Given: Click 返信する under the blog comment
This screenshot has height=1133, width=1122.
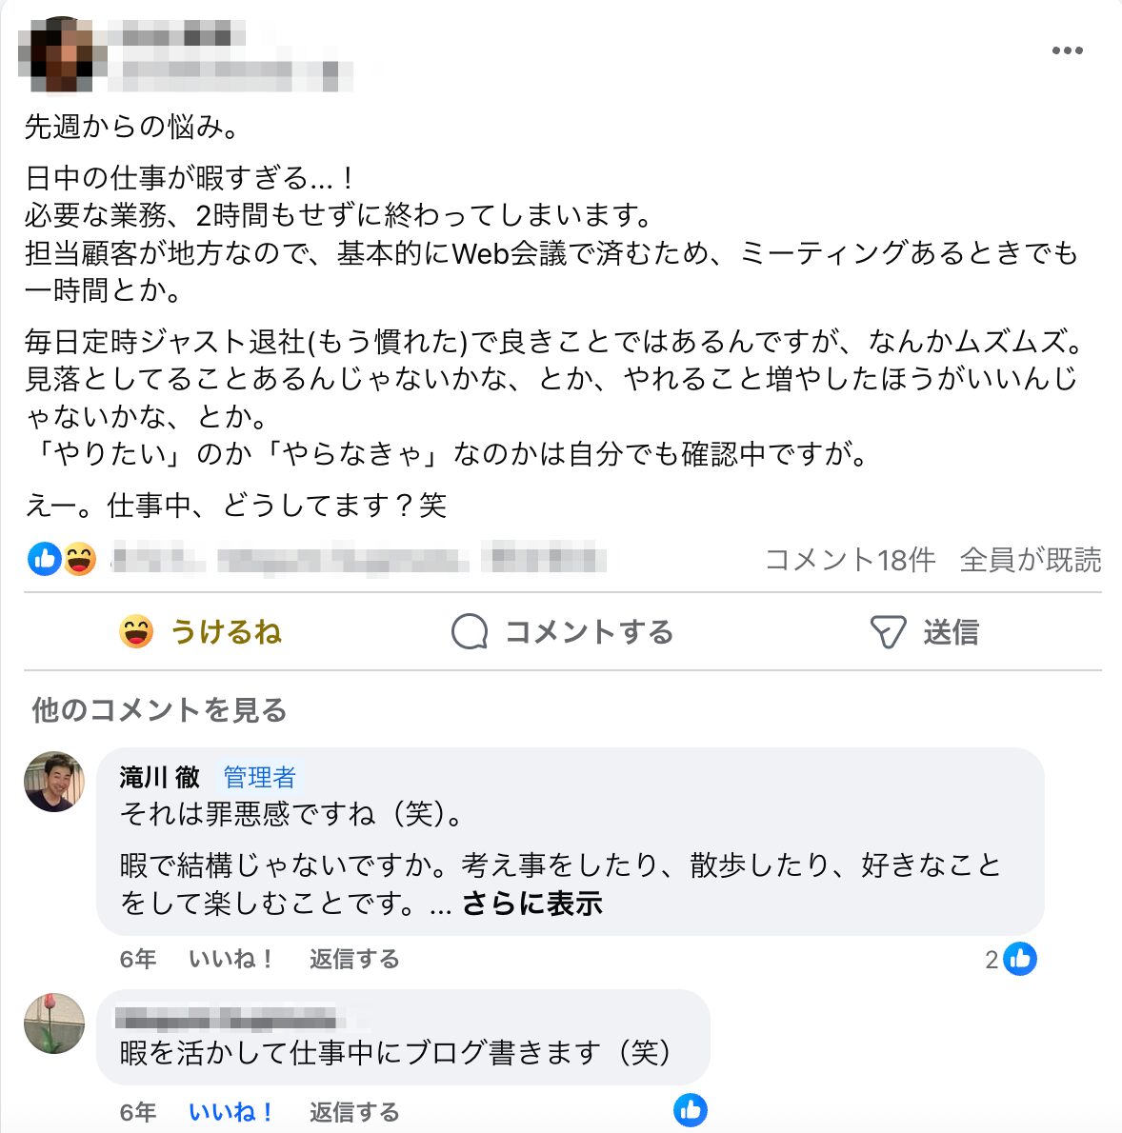Looking at the screenshot, I should pyautogui.click(x=354, y=1111).
